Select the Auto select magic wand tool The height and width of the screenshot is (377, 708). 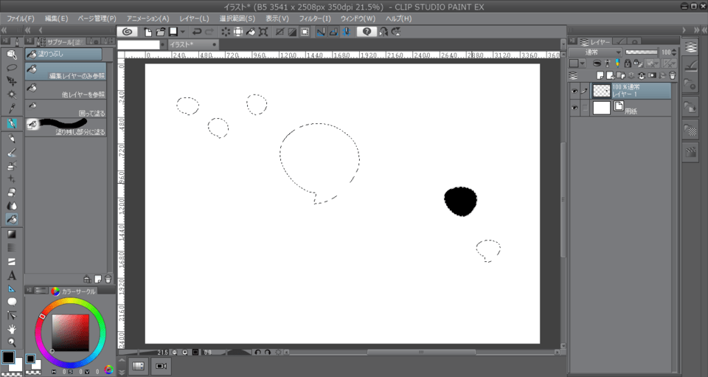coord(12,94)
